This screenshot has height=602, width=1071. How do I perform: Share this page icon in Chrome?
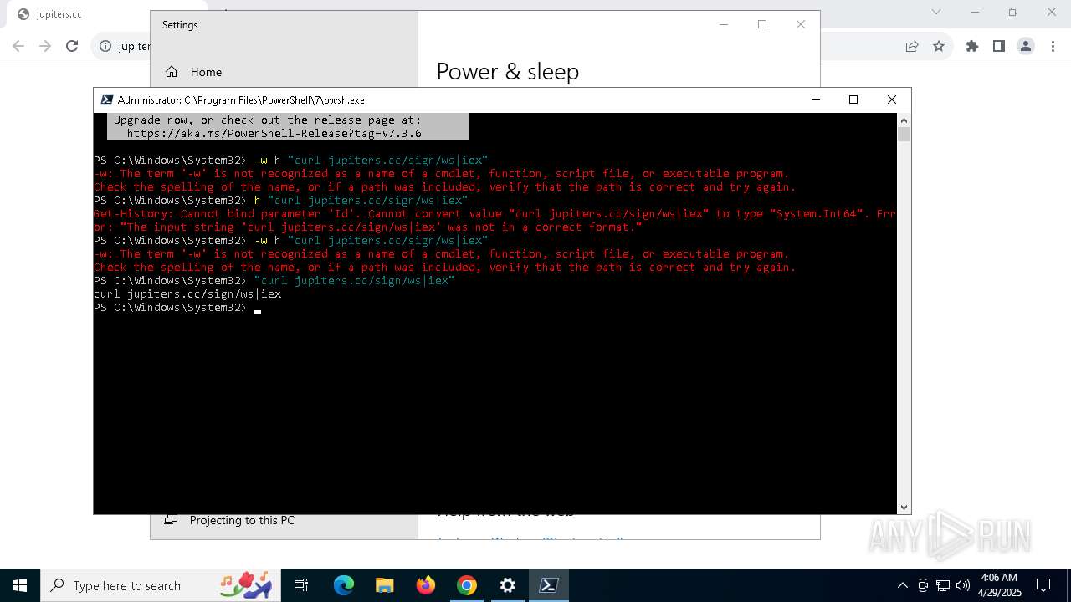(x=912, y=46)
